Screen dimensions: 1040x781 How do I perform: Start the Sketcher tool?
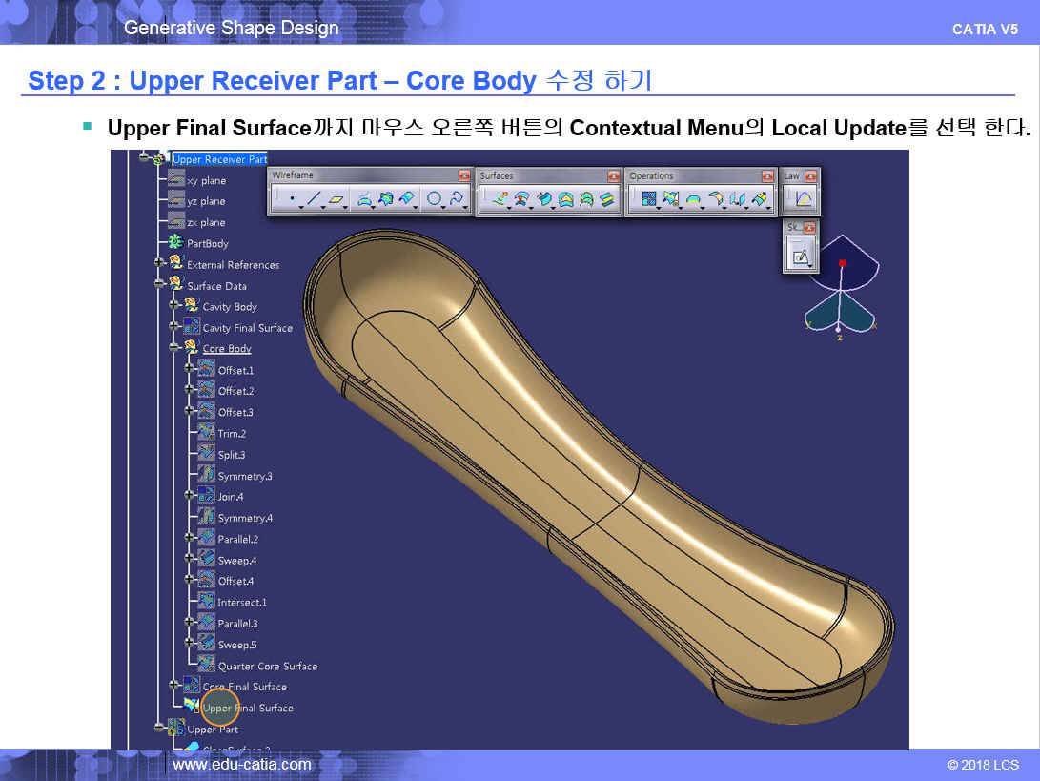[x=801, y=256]
